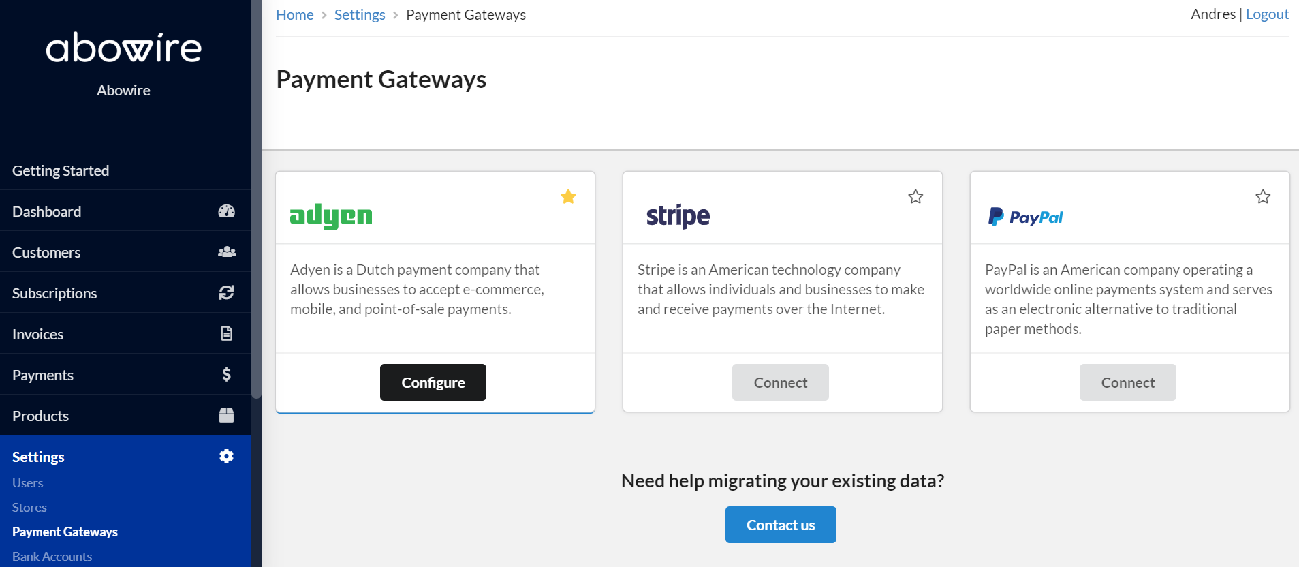The height and width of the screenshot is (567, 1299).
Task: Click the Abowire logo
Action: 124,48
